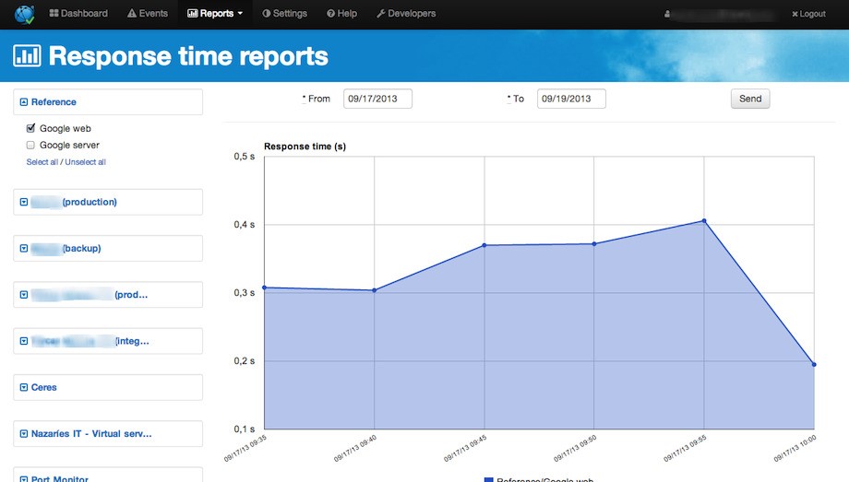Enable the Google server checkbox
849x482 pixels.
(30, 146)
